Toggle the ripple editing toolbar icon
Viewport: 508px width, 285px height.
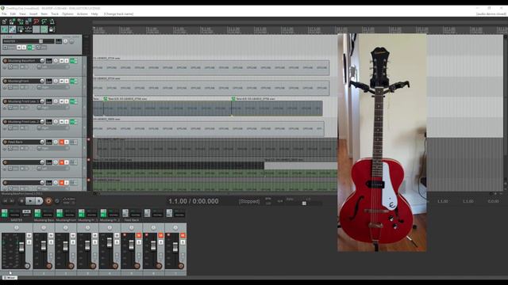point(20,29)
